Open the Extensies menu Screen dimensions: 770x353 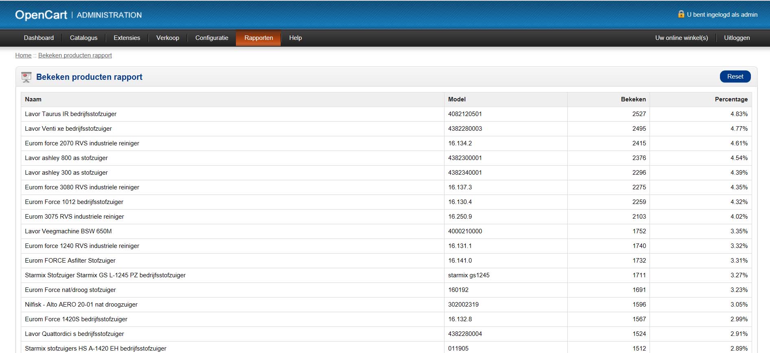click(127, 38)
